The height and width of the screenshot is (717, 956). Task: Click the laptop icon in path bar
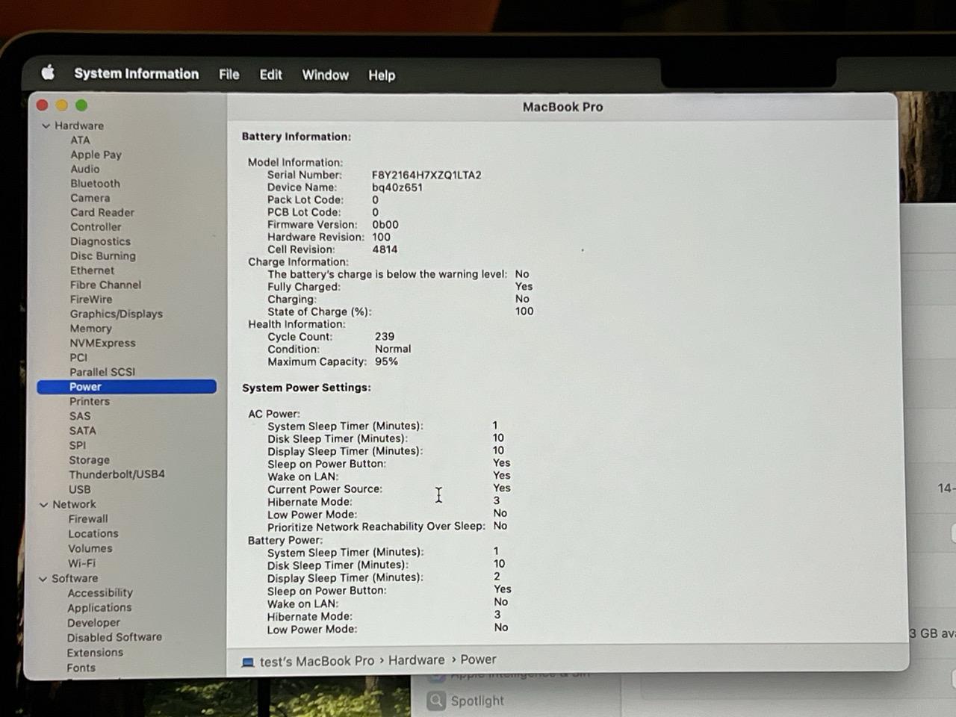(248, 662)
